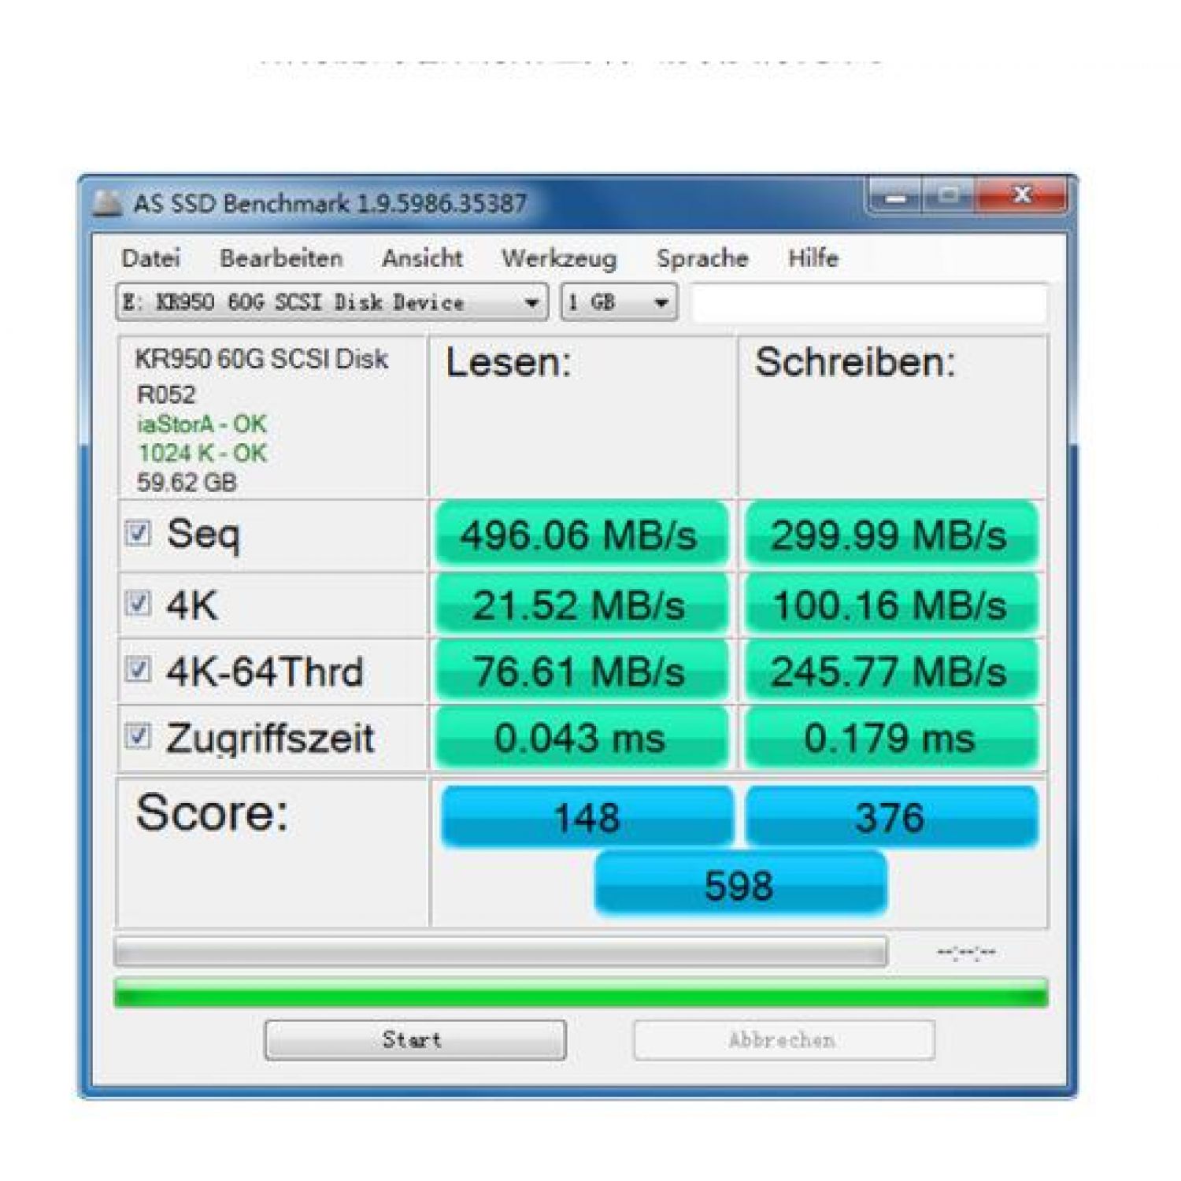Screen dimensions: 1181x1181
Task: Minimize the AS SSD Benchmark window
Action: (x=896, y=196)
